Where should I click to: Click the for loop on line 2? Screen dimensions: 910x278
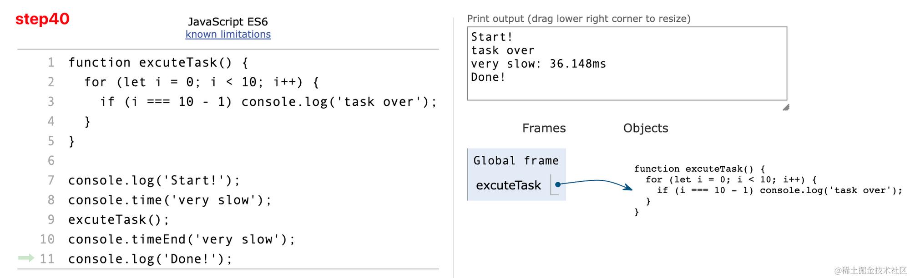pyautogui.click(x=201, y=82)
